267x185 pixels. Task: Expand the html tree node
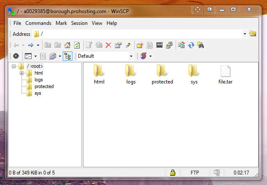coord(21,73)
